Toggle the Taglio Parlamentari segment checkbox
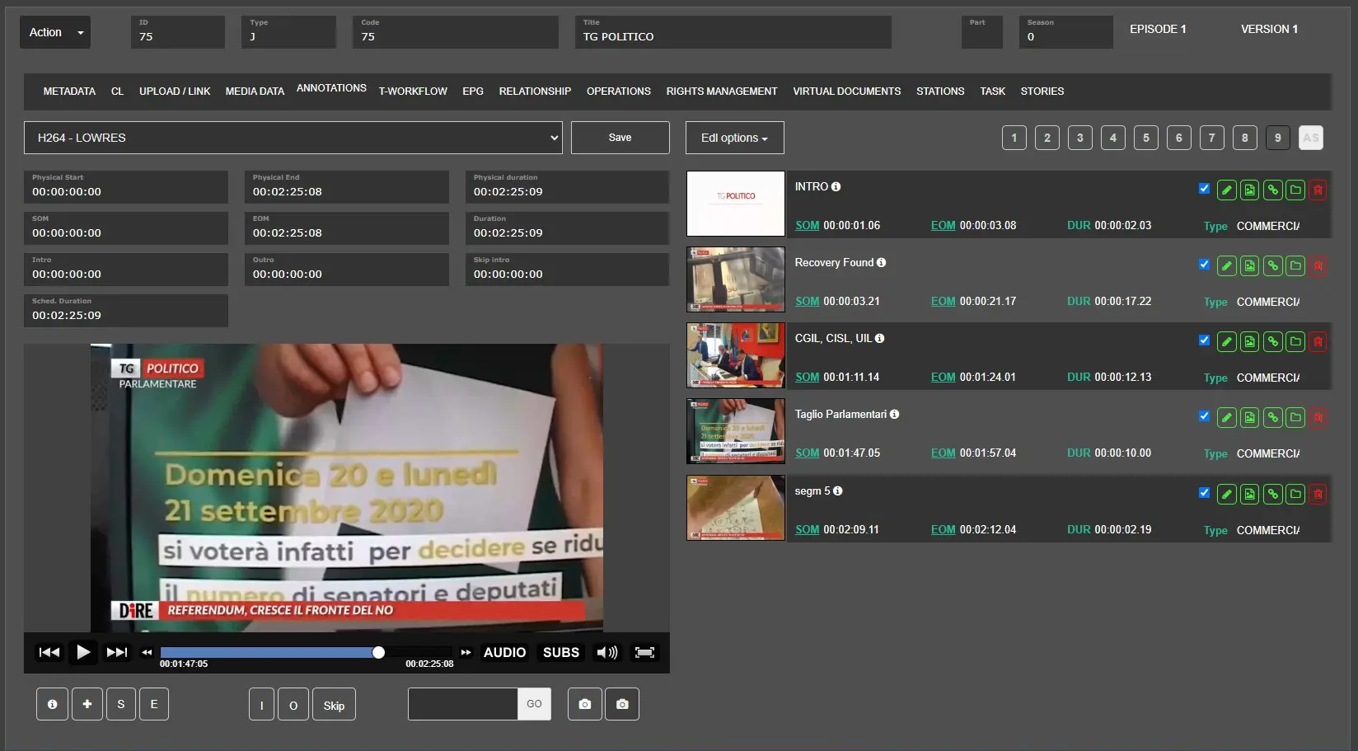This screenshot has width=1358, height=751. point(1204,416)
